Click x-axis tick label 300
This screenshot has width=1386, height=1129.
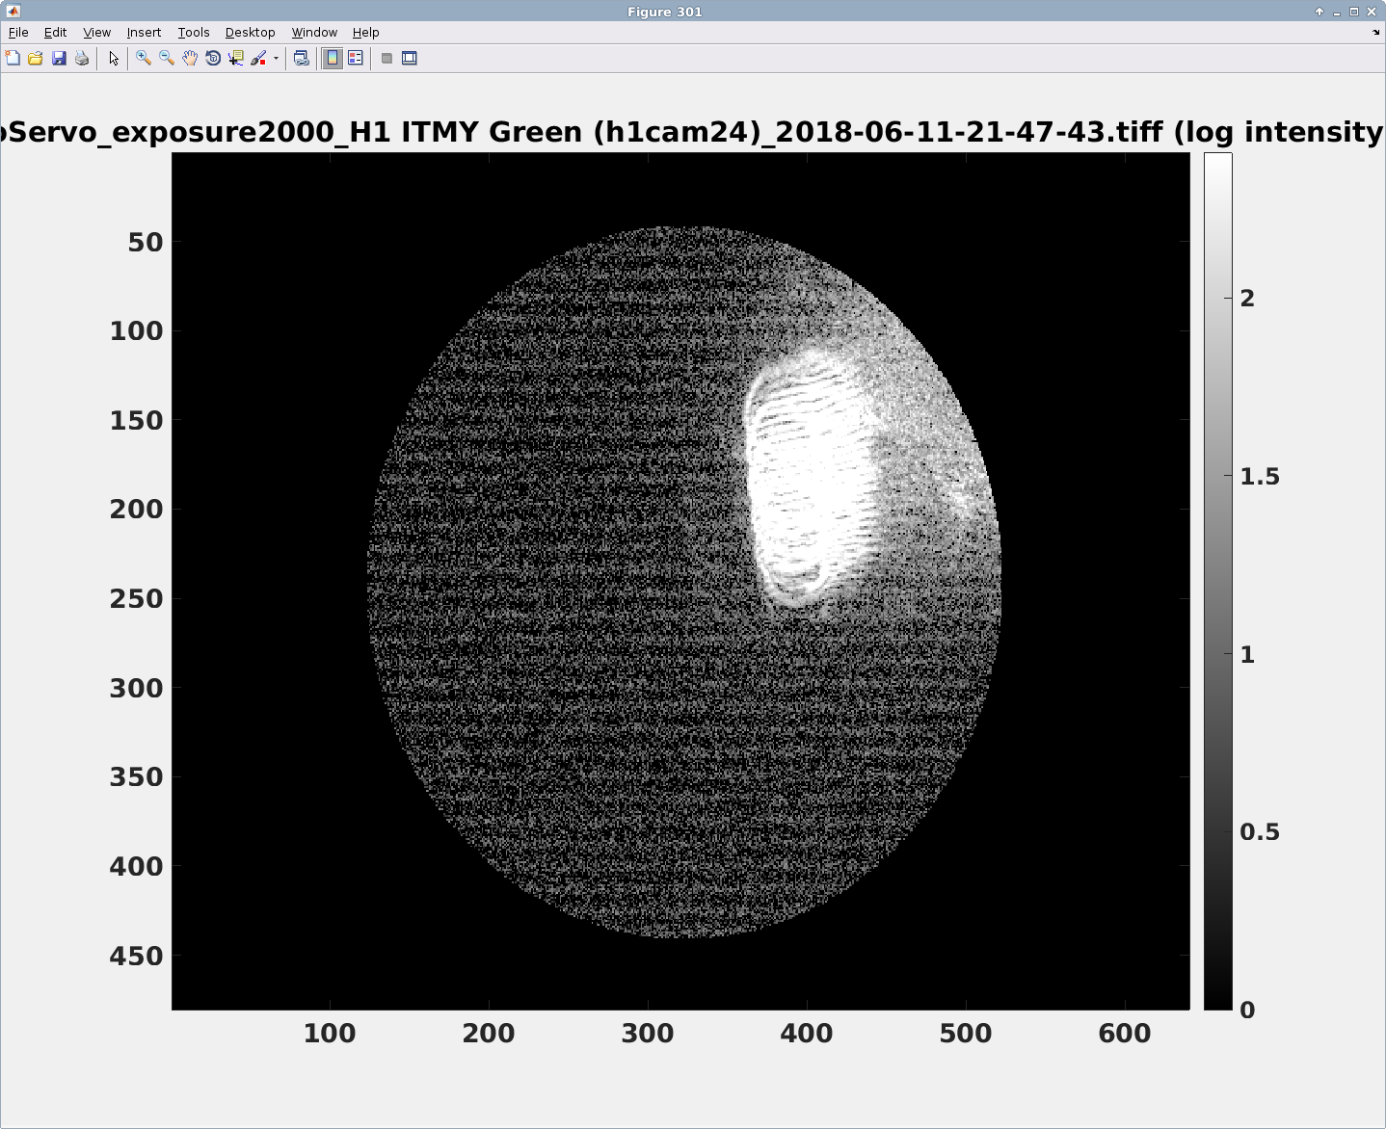[648, 1034]
